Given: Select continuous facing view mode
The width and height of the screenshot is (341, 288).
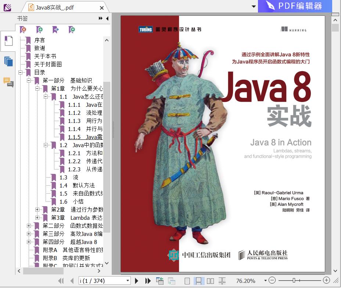Looking at the screenshot, I should tap(222, 281).
